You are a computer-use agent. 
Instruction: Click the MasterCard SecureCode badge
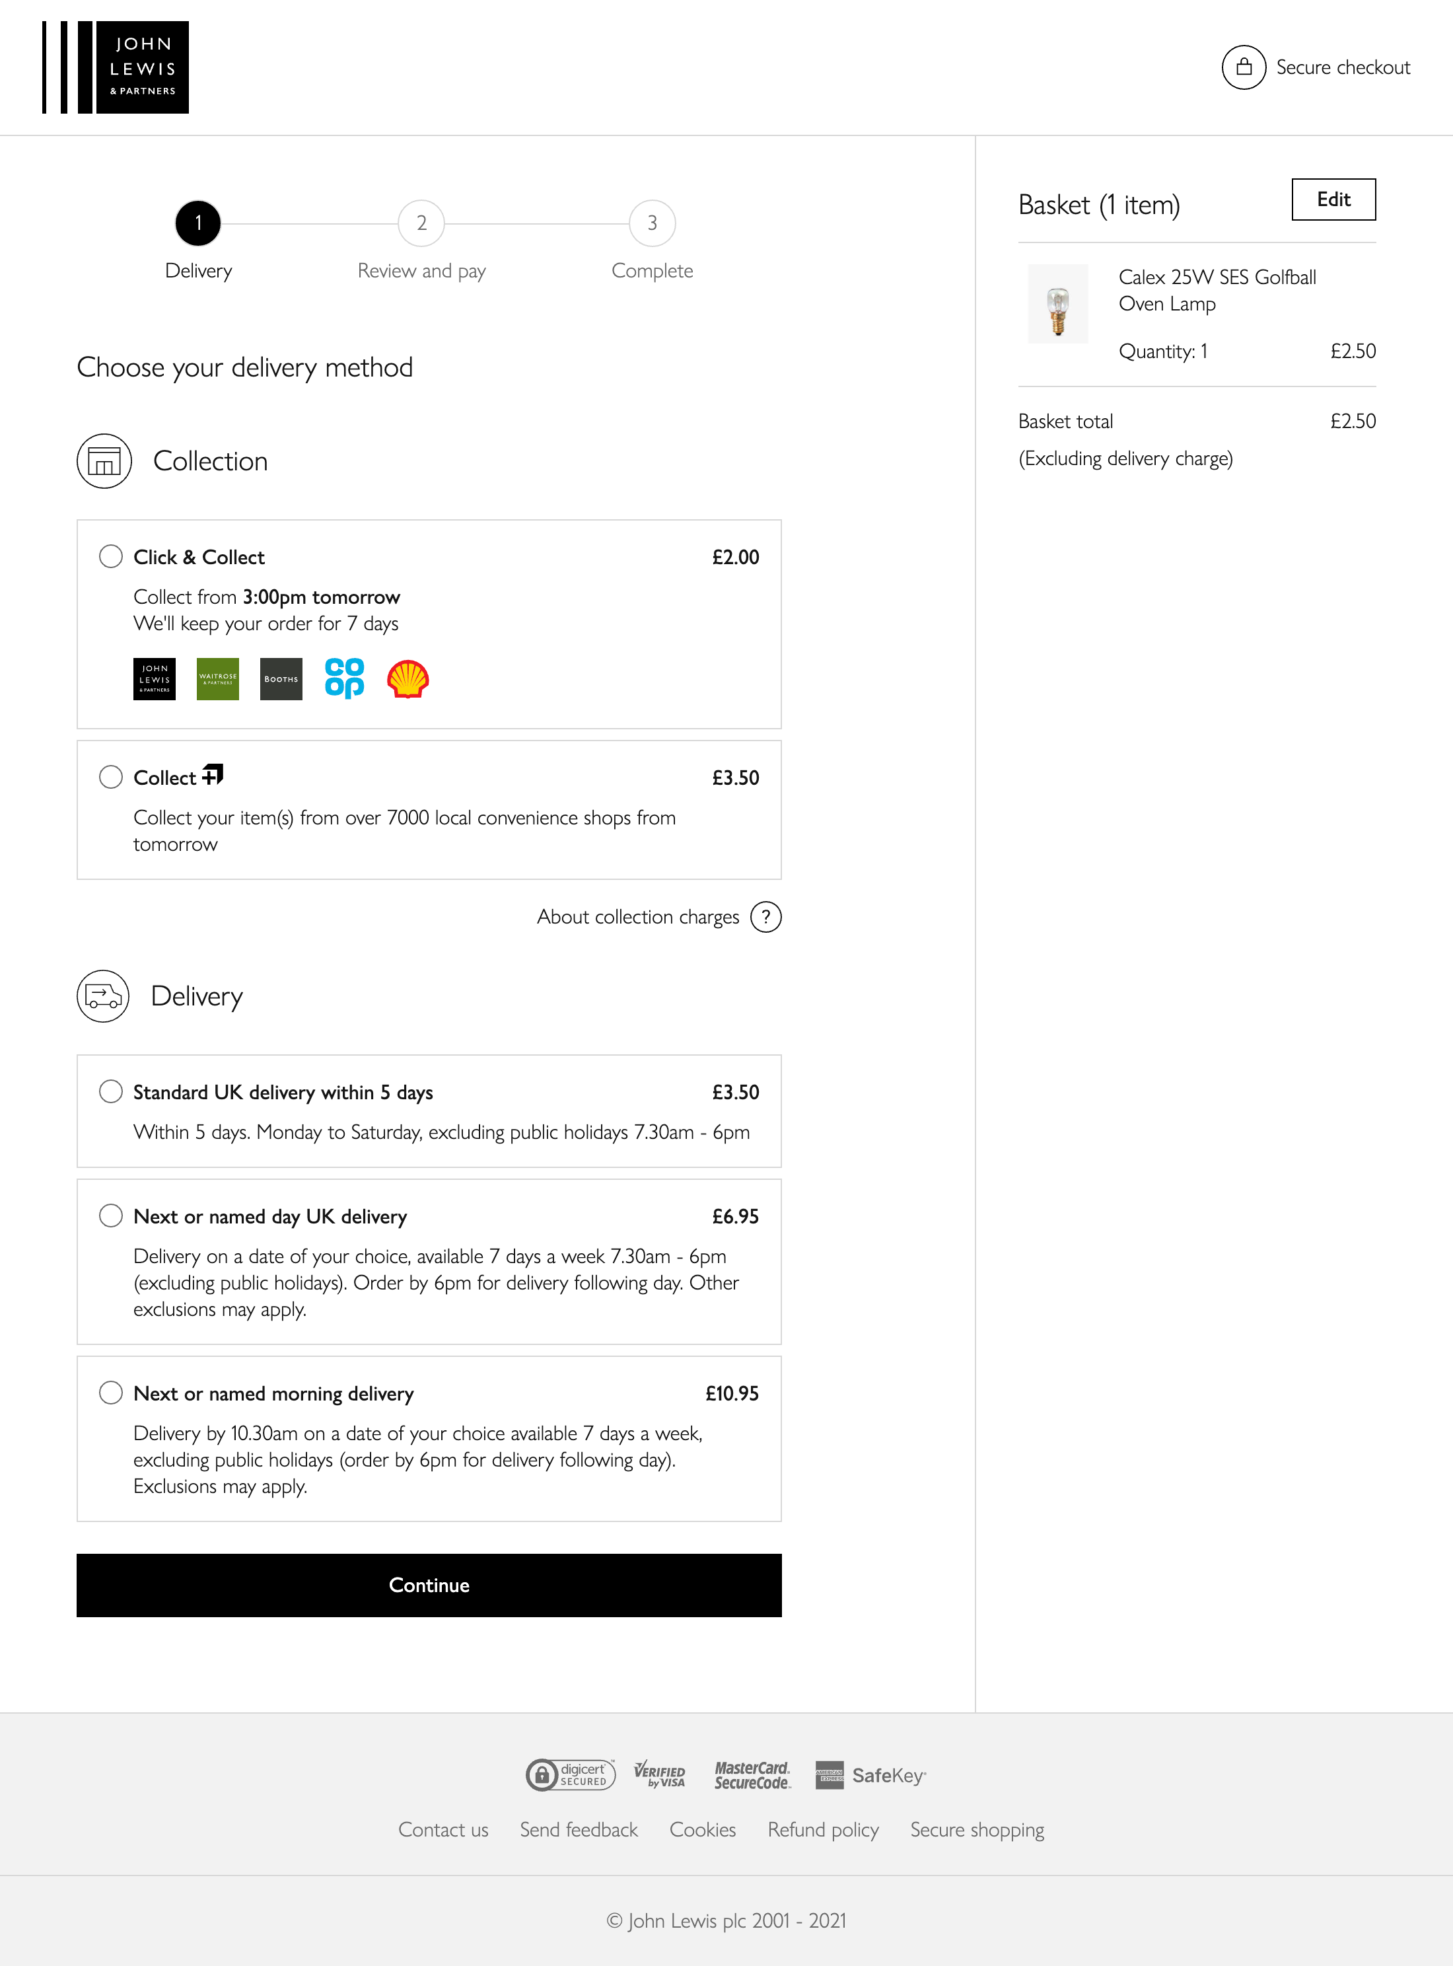(x=753, y=1775)
